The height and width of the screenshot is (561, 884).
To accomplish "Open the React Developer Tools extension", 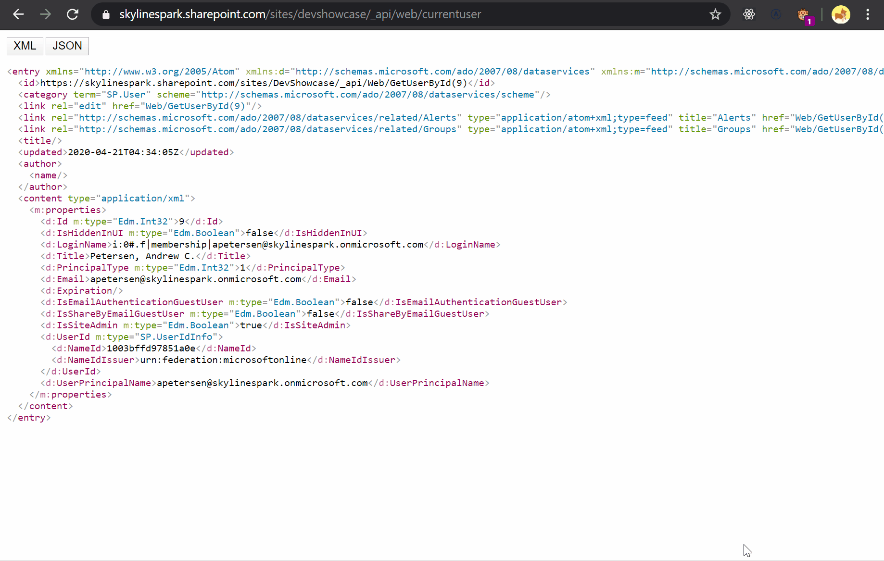I will coord(749,14).
